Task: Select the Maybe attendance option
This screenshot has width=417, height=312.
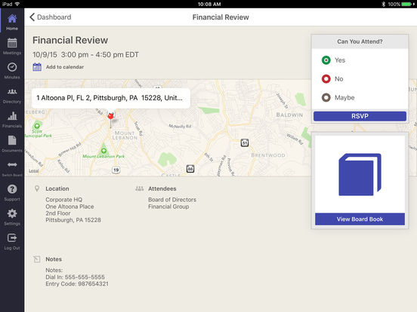Action: [326, 98]
